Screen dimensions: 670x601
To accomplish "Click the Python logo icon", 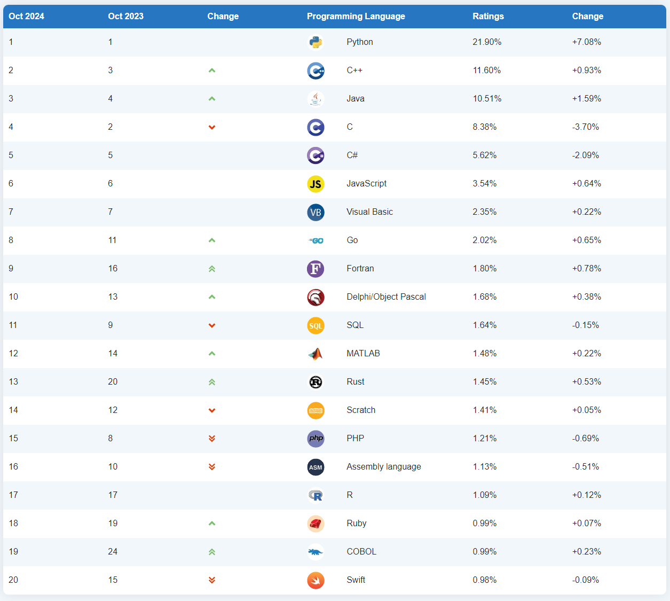I will (x=316, y=42).
